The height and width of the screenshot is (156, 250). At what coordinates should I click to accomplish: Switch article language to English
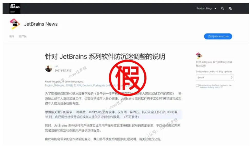[x=49, y=85]
